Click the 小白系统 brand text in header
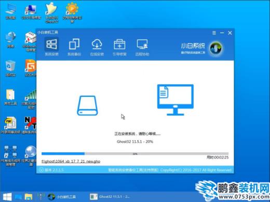The image size is (270, 202). [193, 46]
